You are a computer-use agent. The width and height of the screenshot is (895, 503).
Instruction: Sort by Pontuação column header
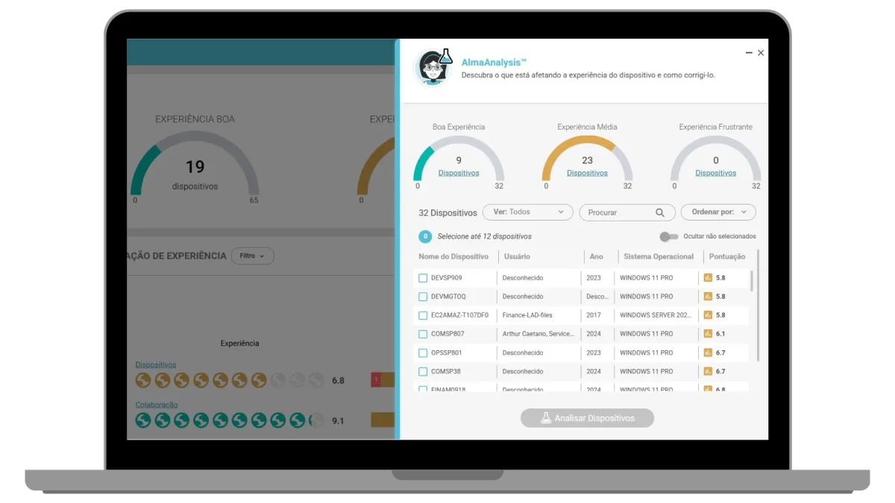tap(727, 256)
